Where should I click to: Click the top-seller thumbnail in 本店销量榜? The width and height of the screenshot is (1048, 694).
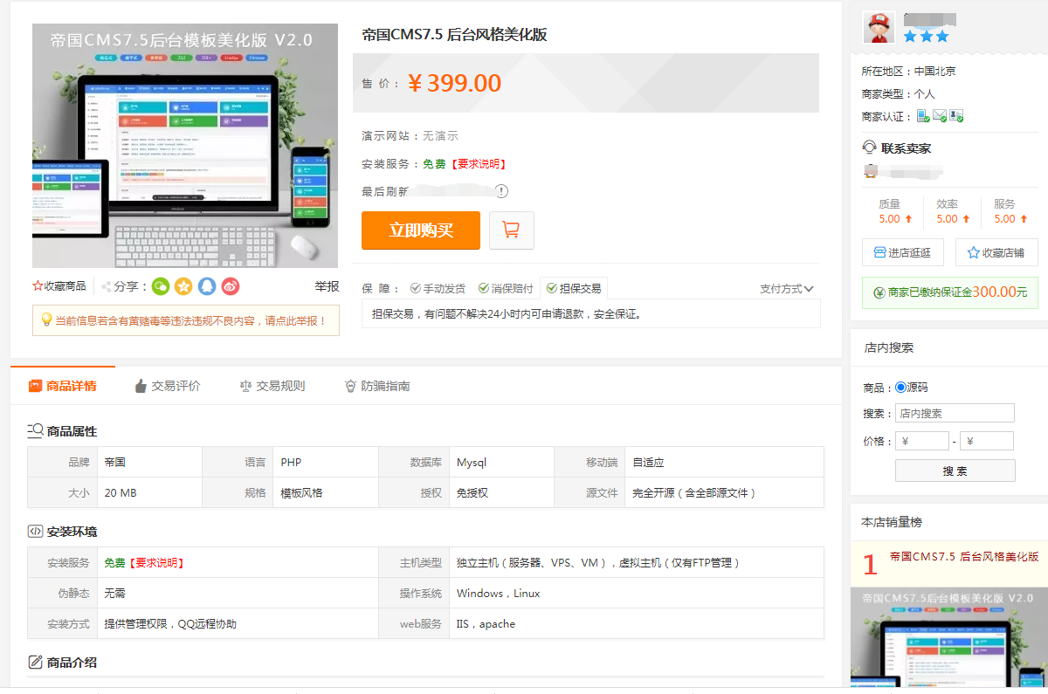coord(949,636)
